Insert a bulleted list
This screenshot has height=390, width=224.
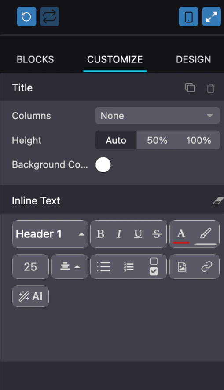tap(103, 266)
